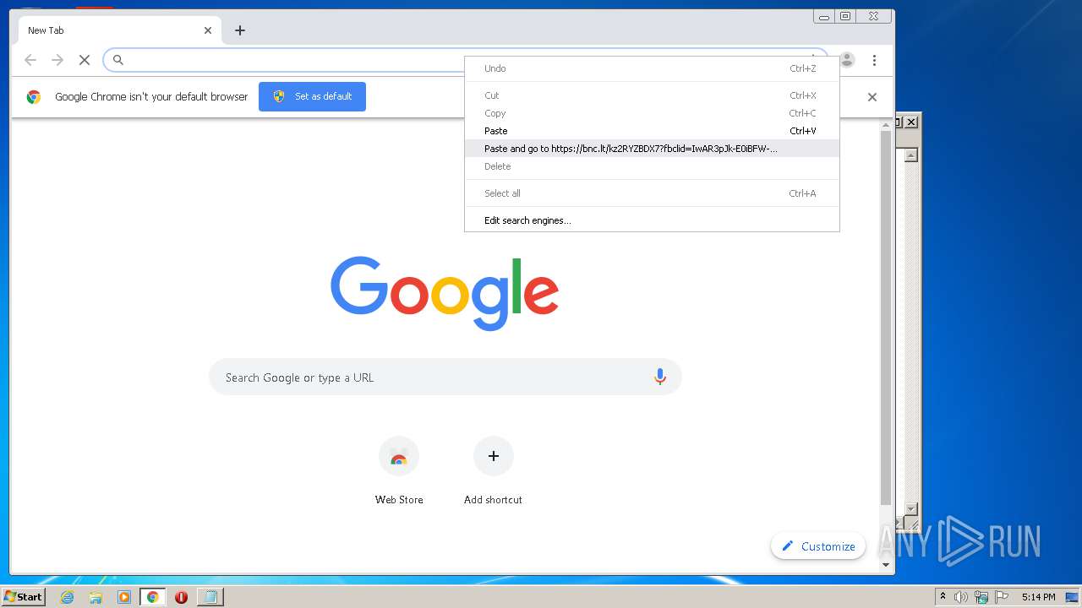Image resolution: width=1082 pixels, height=608 pixels.
Task: Click the Chrome logo in the info bar
Action: point(34,97)
